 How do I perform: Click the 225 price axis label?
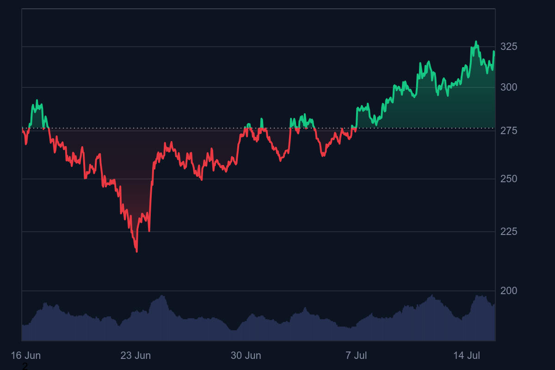[x=509, y=232]
